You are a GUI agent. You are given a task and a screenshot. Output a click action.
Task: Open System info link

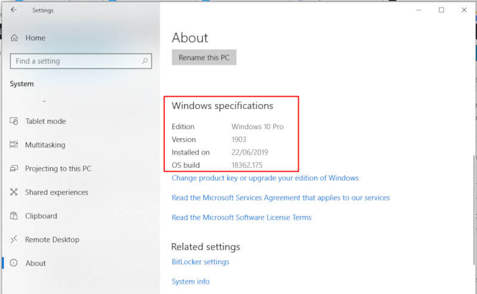coord(190,282)
